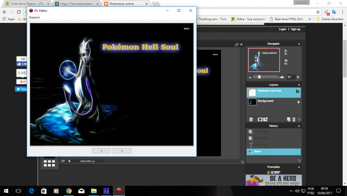347x196 pixels.
Task: Click the Login link
Action: click(x=282, y=29)
